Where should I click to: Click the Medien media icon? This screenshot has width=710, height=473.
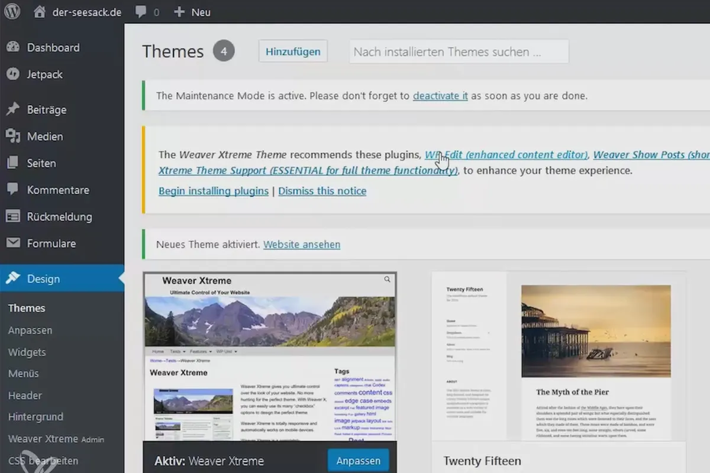pyautogui.click(x=13, y=136)
